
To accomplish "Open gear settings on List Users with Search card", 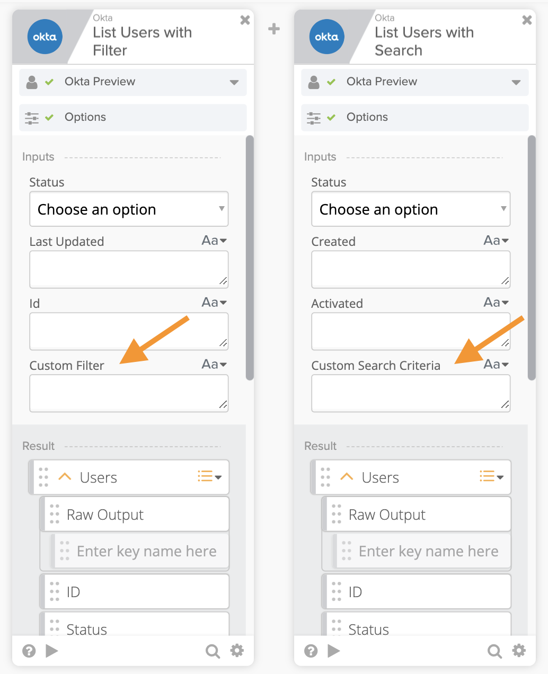I will point(519,651).
